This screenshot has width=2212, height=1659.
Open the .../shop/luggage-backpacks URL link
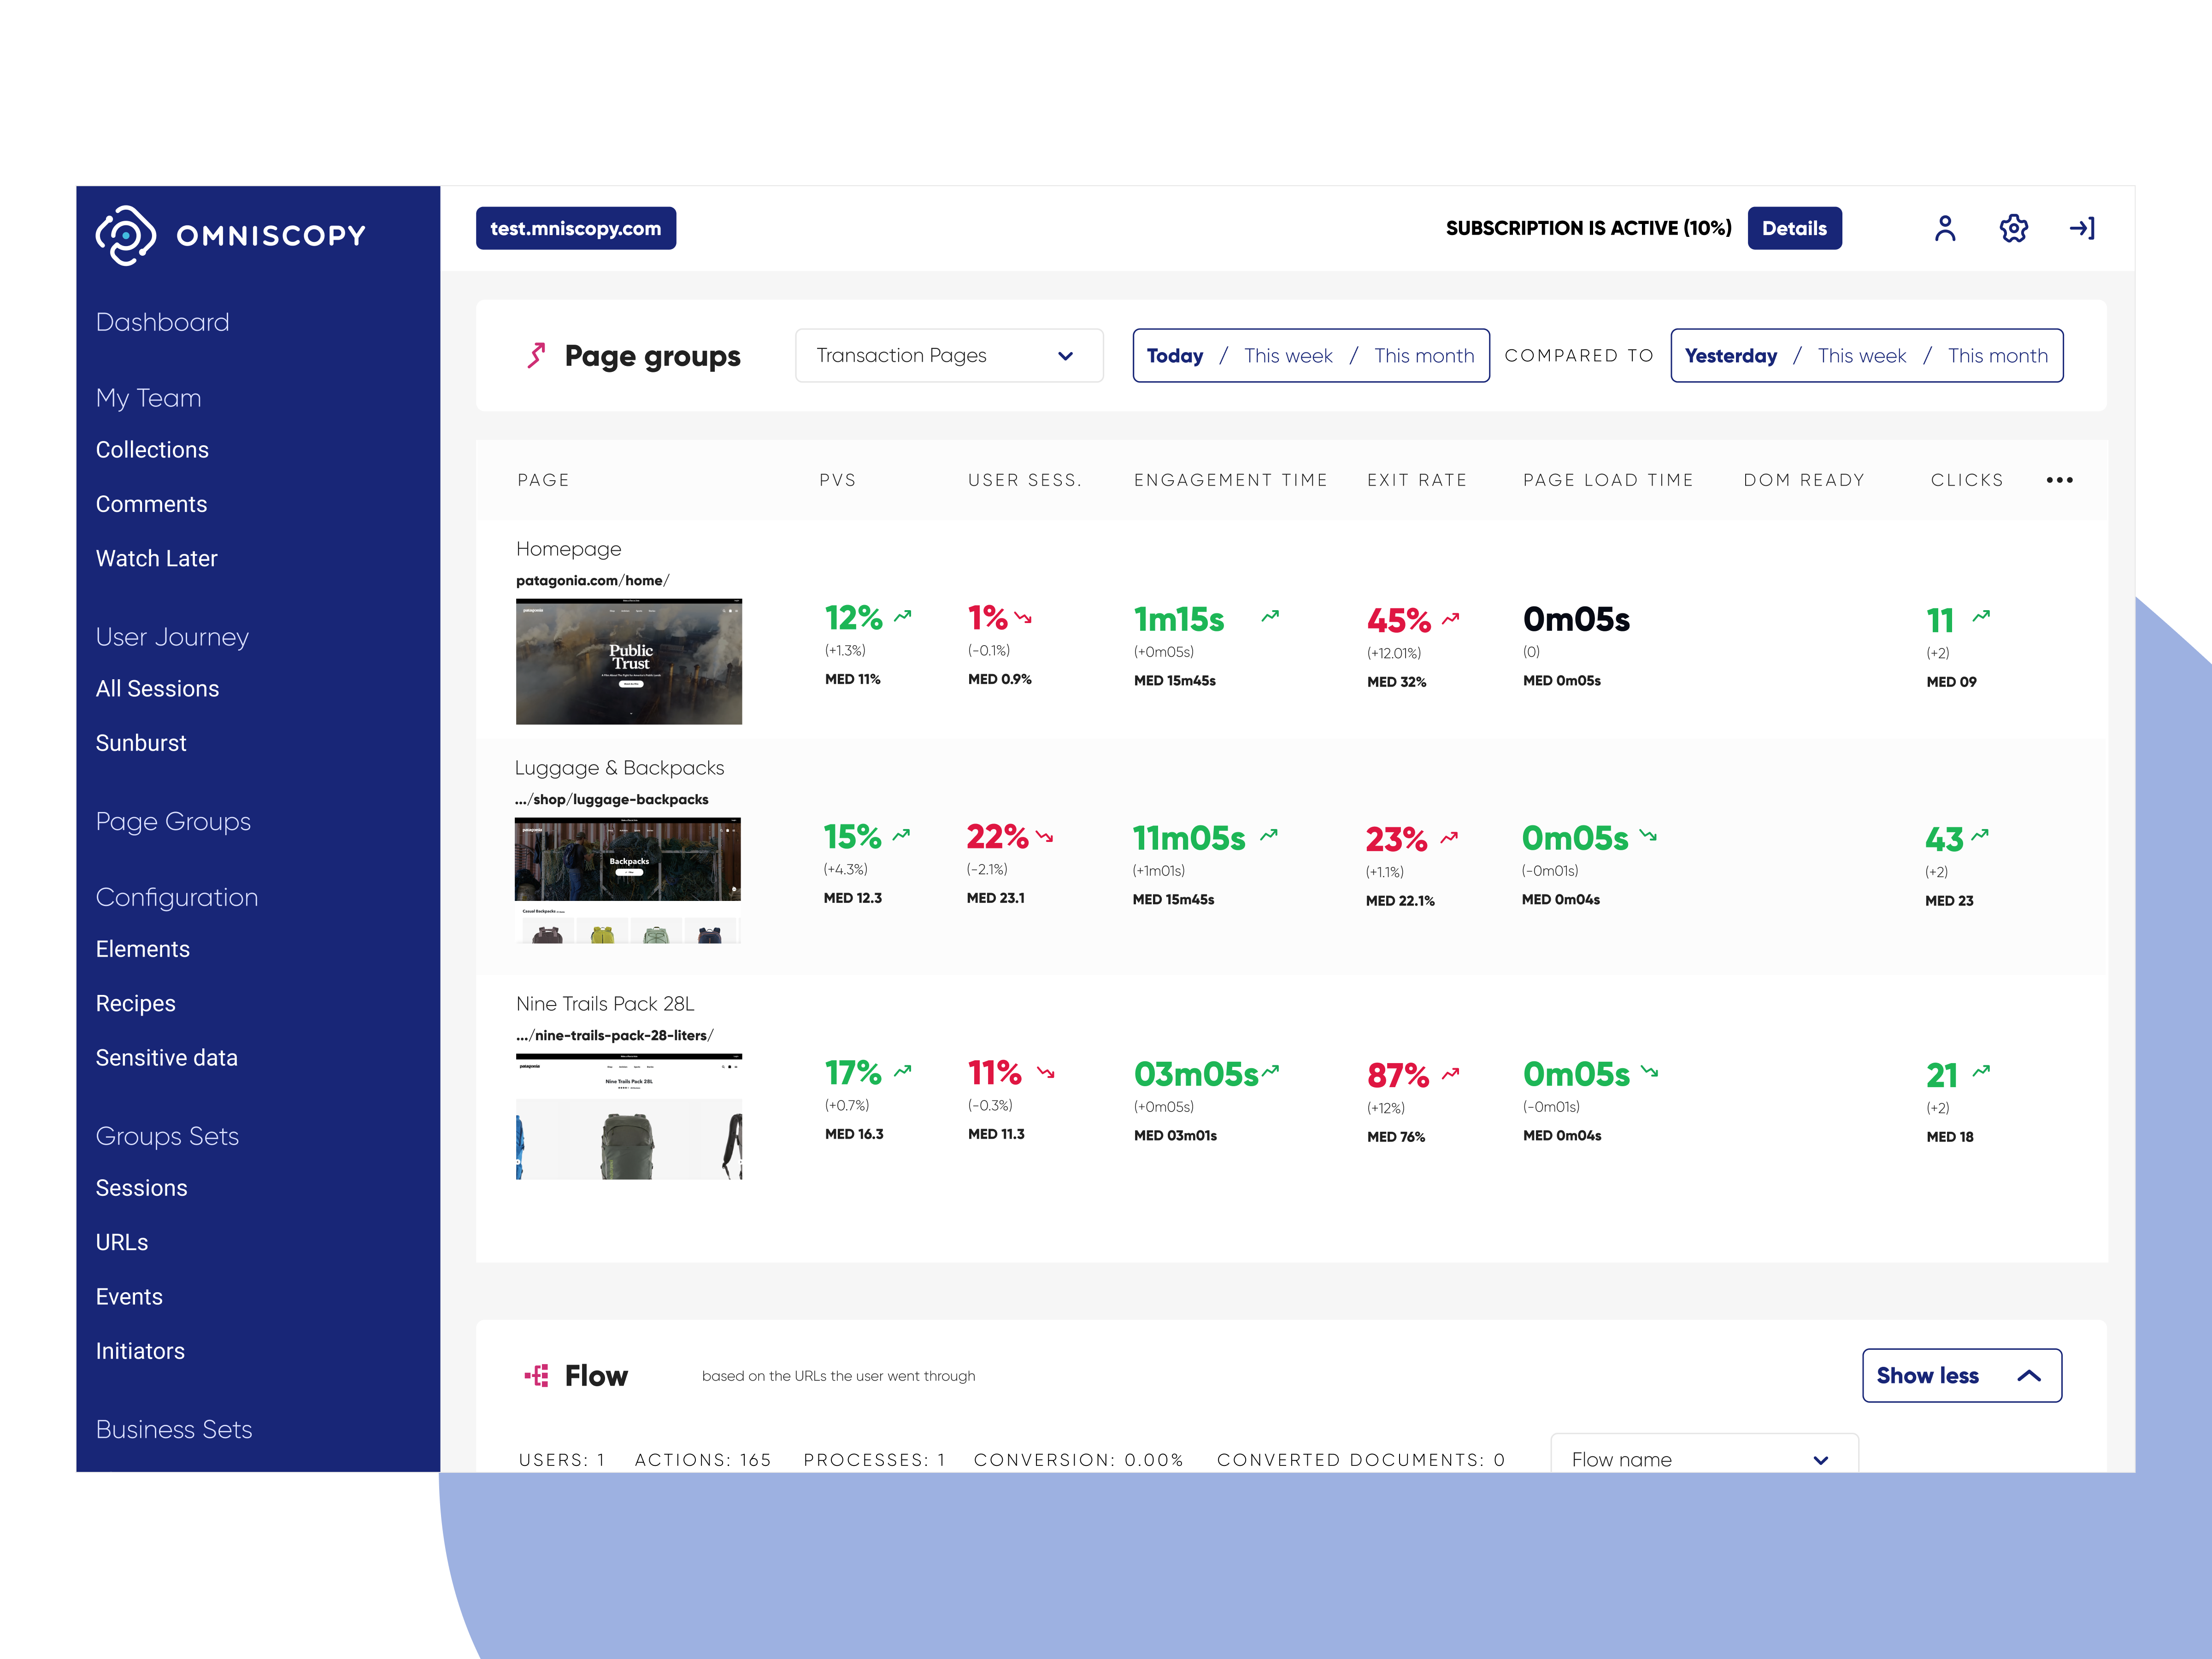coord(611,799)
